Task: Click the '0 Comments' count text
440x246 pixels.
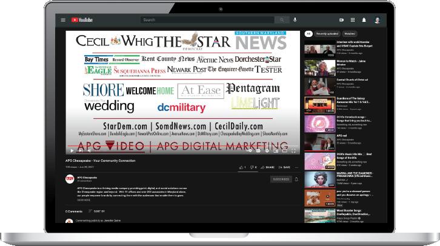Action: pos(74,211)
